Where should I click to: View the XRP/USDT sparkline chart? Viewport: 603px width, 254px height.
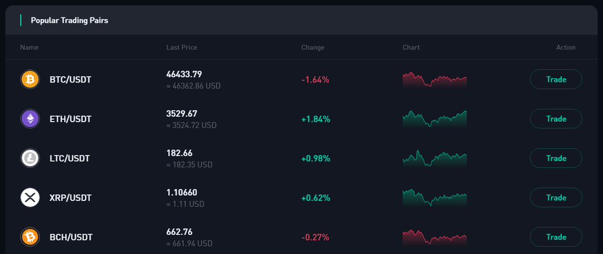tap(434, 197)
